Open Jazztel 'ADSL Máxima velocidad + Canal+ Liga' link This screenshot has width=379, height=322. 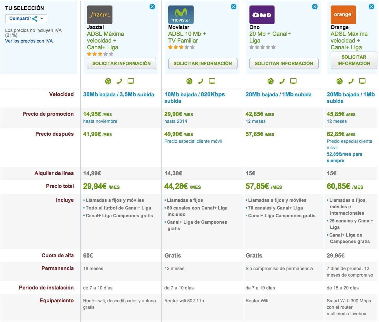click(105, 41)
